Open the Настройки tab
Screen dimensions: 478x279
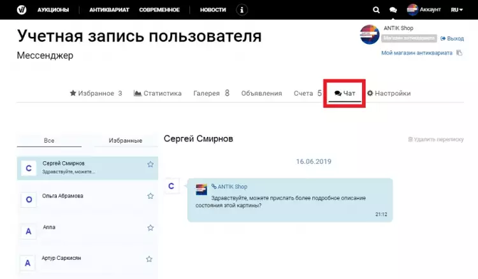(x=389, y=93)
